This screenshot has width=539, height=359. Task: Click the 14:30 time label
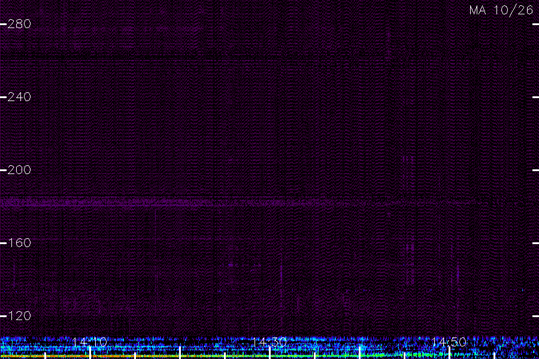269,342
